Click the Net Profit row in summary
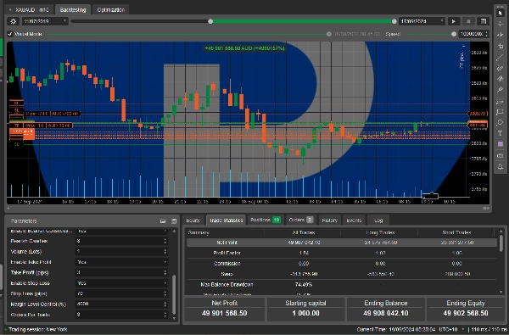Viewport: 509px width, 335px height. [342, 243]
